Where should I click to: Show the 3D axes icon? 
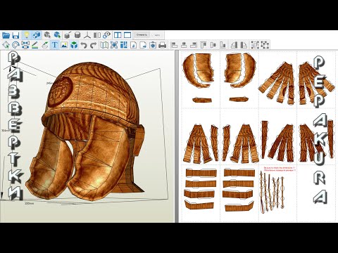[87, 35]
